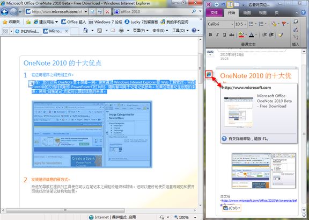Open the 页面(P) menu in IE

pos(141,31)
